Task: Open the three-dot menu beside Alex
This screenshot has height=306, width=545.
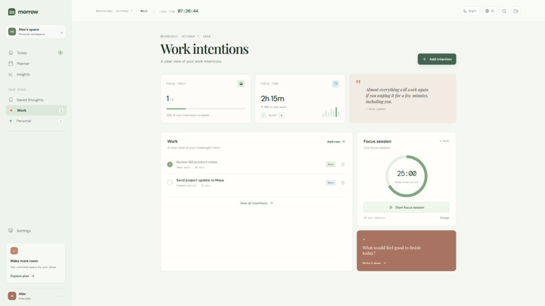Action: (x=61, y=296)
